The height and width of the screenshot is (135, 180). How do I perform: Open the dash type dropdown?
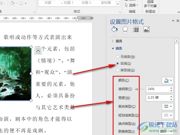168,115
